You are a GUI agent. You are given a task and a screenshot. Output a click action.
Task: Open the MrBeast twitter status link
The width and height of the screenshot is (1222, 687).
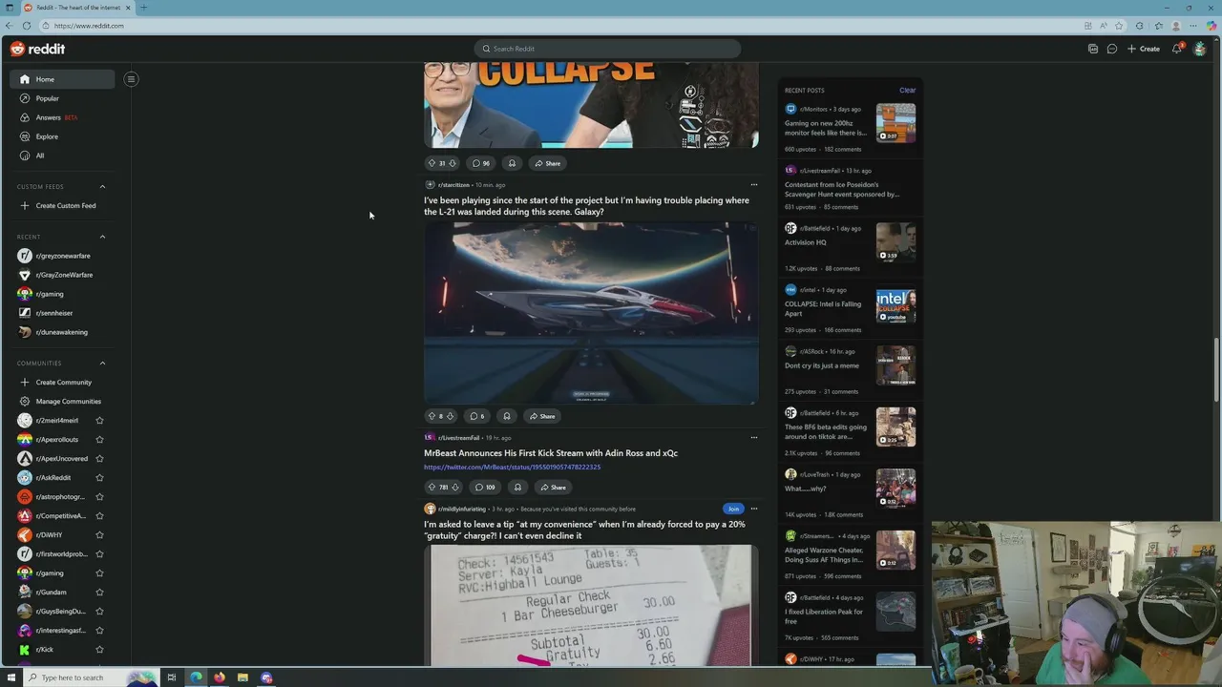[x=512, y=468]
